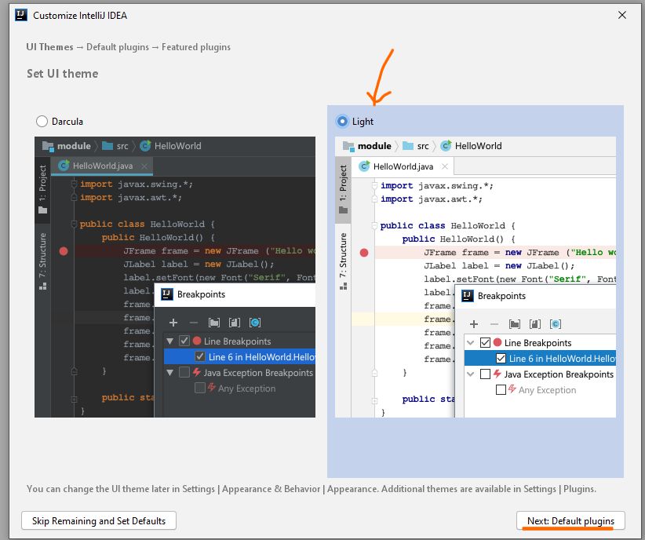Click the IntelliJ IDEA logo in title bar
Screen dimensions: 645x540
coord(20,15)
